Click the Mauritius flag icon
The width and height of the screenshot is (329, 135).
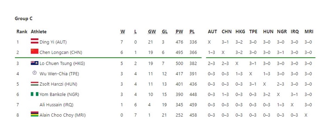click(35, 114)
